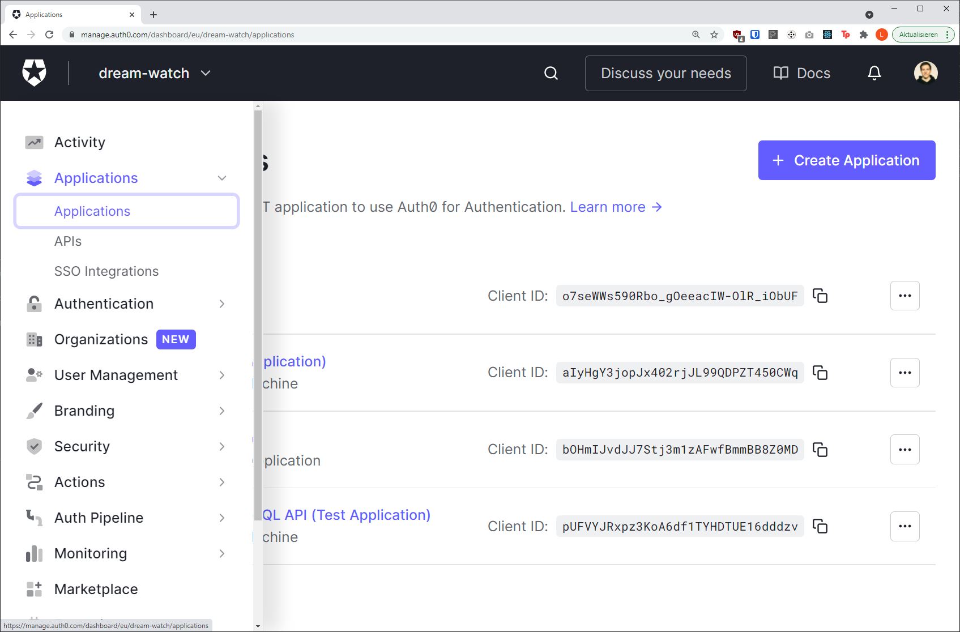Open the more options menu for the first app

(904, 295)
